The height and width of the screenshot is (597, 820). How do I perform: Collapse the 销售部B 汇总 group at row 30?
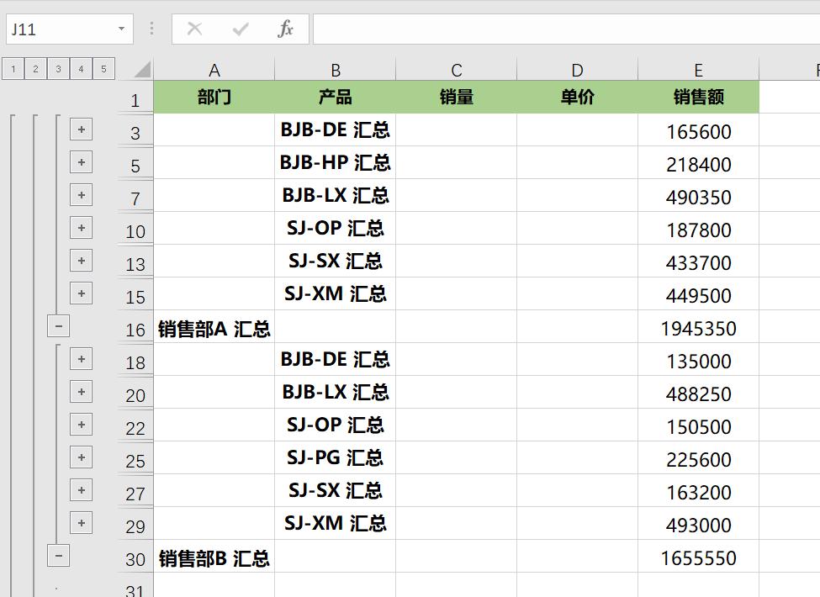click(59, 556)
